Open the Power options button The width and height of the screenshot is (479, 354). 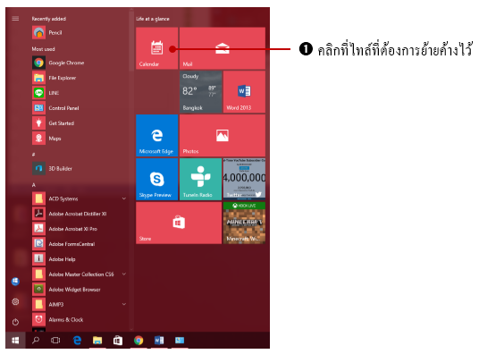pyautogui.click(x=15, y=322)
